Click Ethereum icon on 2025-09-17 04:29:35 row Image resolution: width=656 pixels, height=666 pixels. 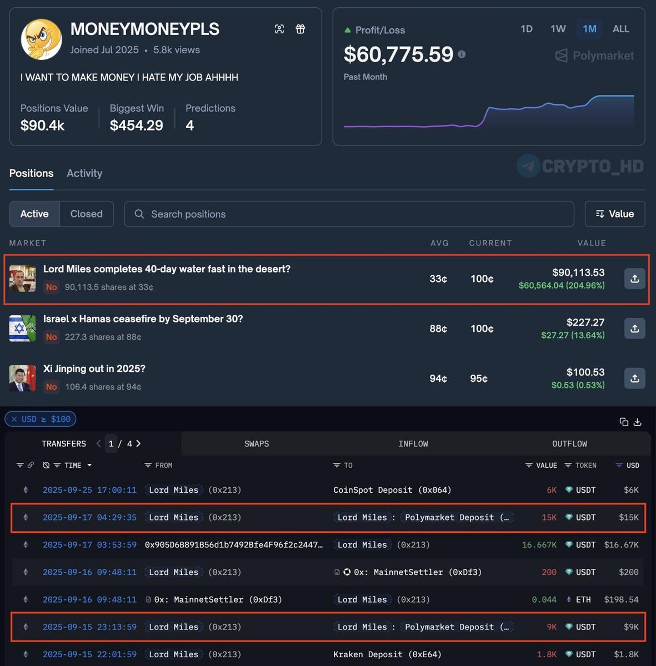tap(26, 517)
